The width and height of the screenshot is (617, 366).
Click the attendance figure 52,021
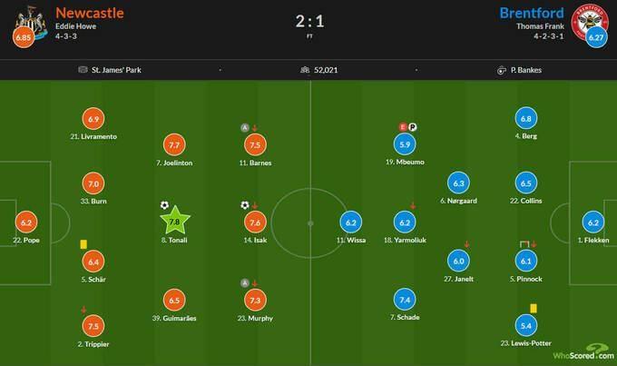(326, 70)
